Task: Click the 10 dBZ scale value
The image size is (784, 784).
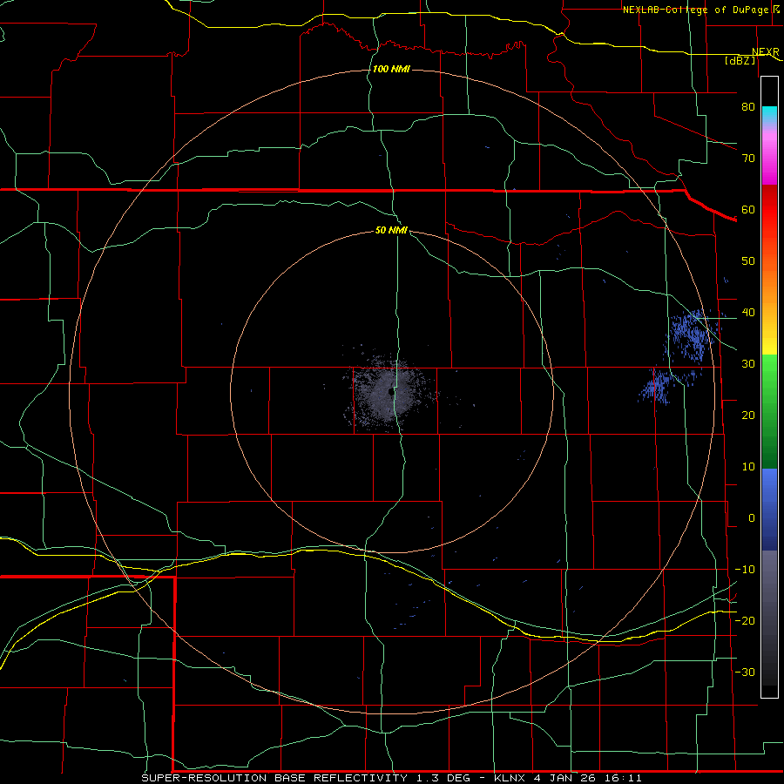Action: pos(748,467)
